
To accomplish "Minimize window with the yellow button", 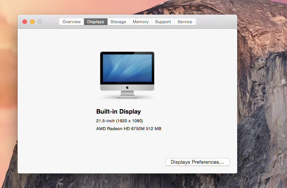I will click(x=32, y=22).
